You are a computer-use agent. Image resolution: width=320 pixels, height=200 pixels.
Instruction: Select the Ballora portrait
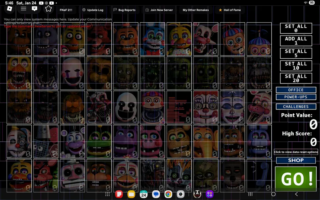[x=233, y=107]
